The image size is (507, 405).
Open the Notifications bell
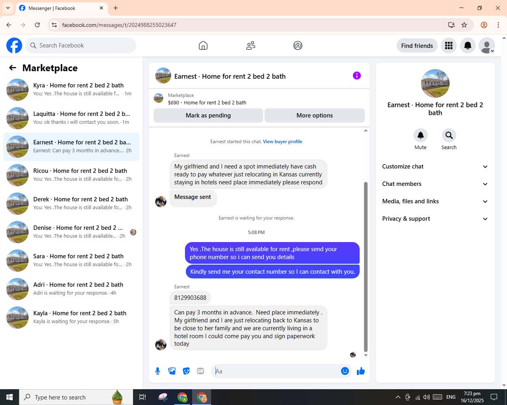point(468,45)
